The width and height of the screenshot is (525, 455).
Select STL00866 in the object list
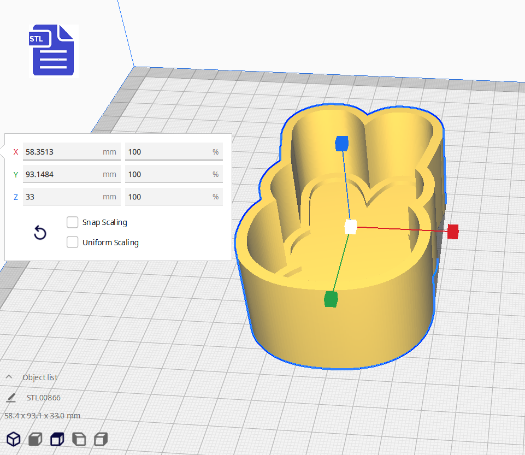click(x=44, y=398)
